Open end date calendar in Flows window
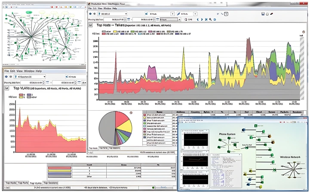Image resolution: width=310 pixels, height=193 pixels. (157, 20)
